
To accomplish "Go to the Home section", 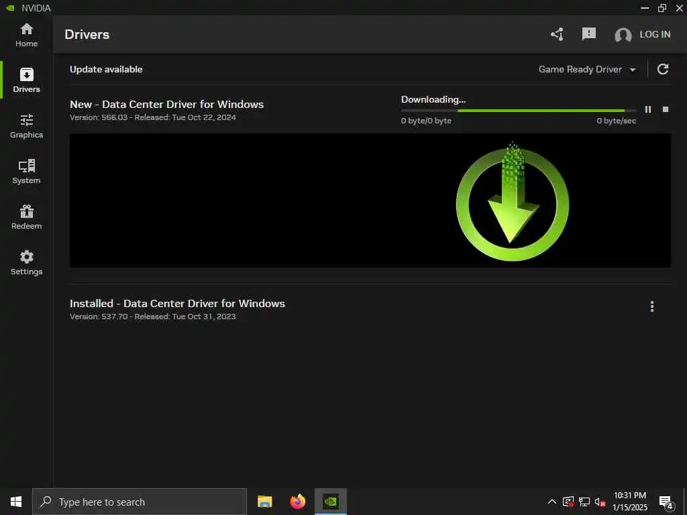I will (x=26, y=35).
